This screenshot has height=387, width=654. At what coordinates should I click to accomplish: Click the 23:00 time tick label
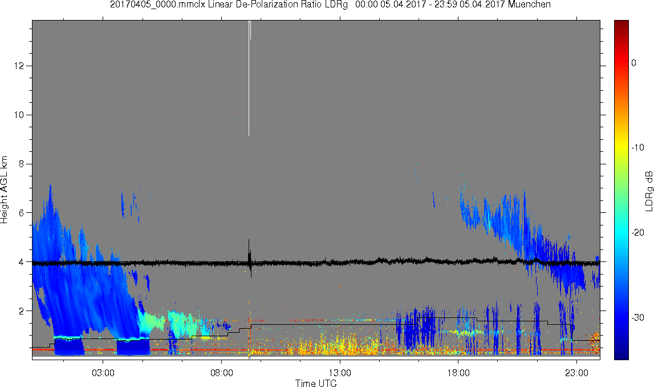pyautogui.click(x=577, y=373)
